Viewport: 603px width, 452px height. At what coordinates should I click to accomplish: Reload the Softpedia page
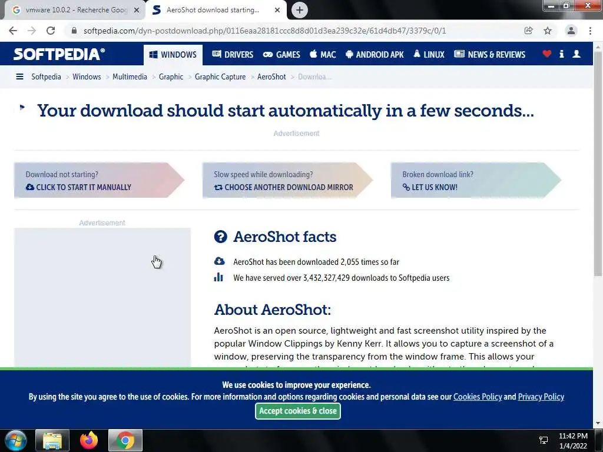(x=51, y=31)
